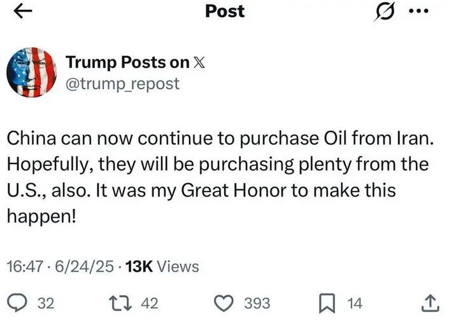
Task: Open the Trump Posts profile picture
Action: [x=31, y=72]
